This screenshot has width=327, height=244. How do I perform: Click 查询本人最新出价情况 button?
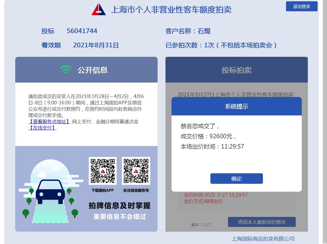[262, 222]
